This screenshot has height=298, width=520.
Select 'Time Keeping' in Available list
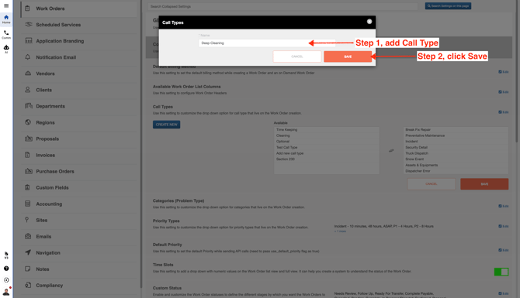(x=327, y=130)
